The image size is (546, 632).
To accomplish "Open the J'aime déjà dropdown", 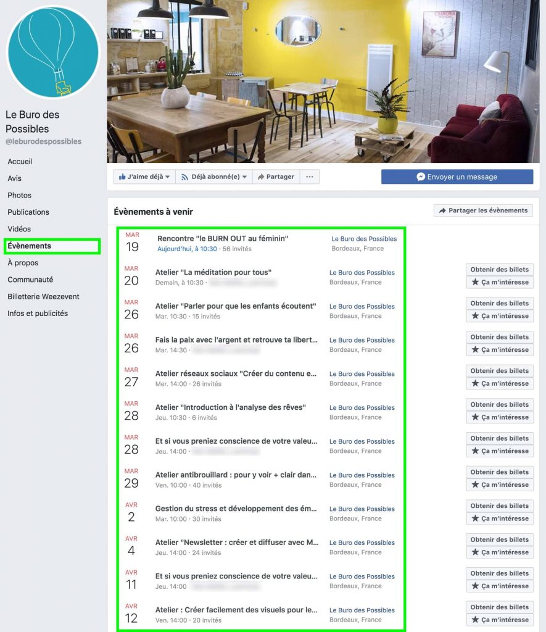I will coord(144,177).
